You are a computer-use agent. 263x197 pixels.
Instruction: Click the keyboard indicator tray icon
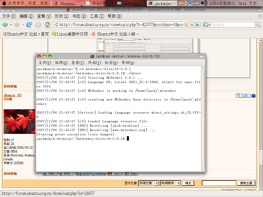(x=197, y=3)
